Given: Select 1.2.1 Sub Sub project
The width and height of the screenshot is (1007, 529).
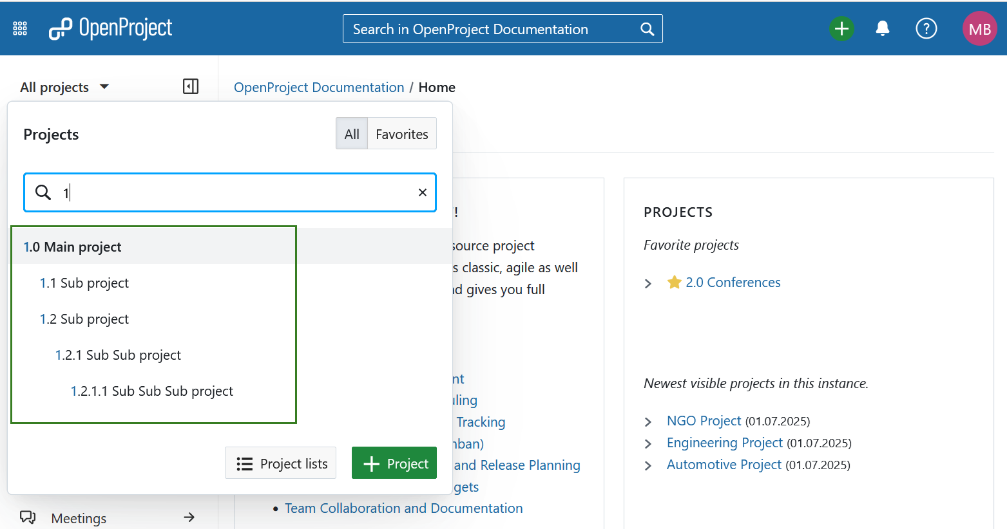Looking at the screenshot, I should 118,355.
